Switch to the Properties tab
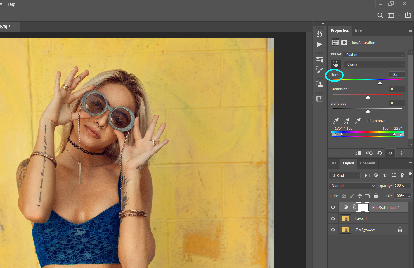This screenshot has height=268, width=414. [339, 30]
